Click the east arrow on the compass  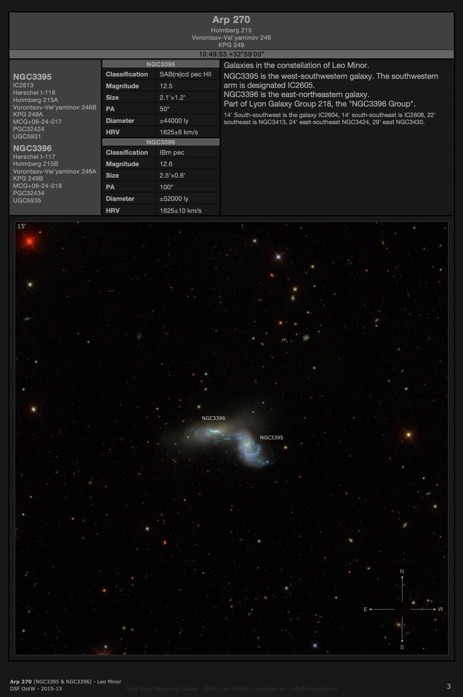click(x=381, y=609)
